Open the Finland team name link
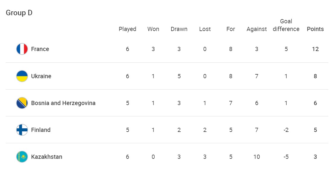This screenshot has width=334, height=177. coord(41,130)
